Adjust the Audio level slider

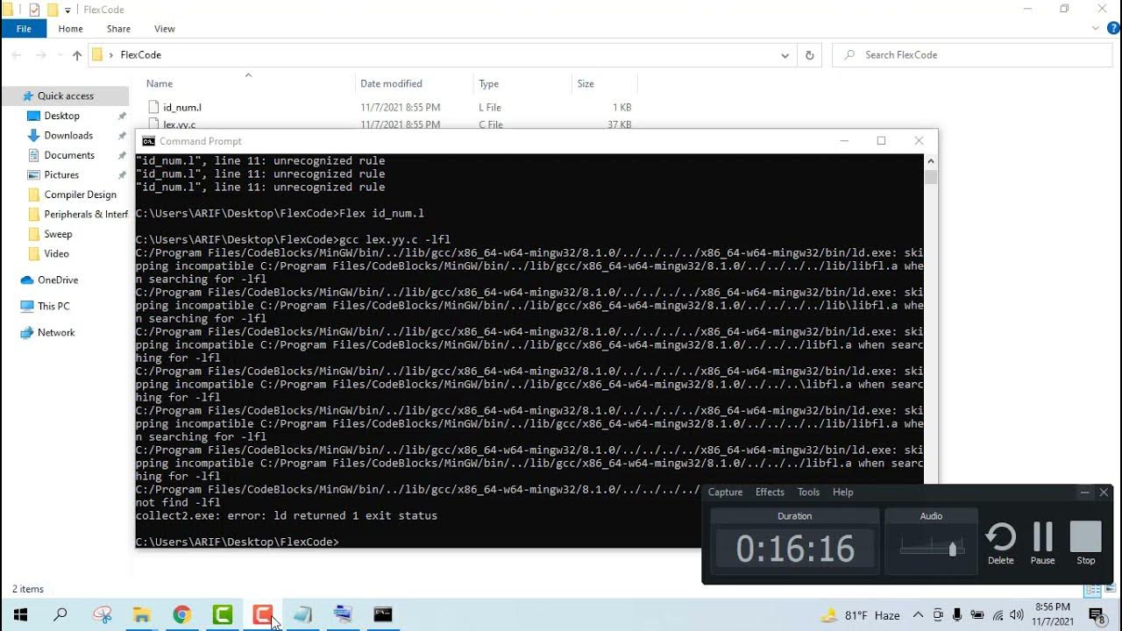coord(953,549)
